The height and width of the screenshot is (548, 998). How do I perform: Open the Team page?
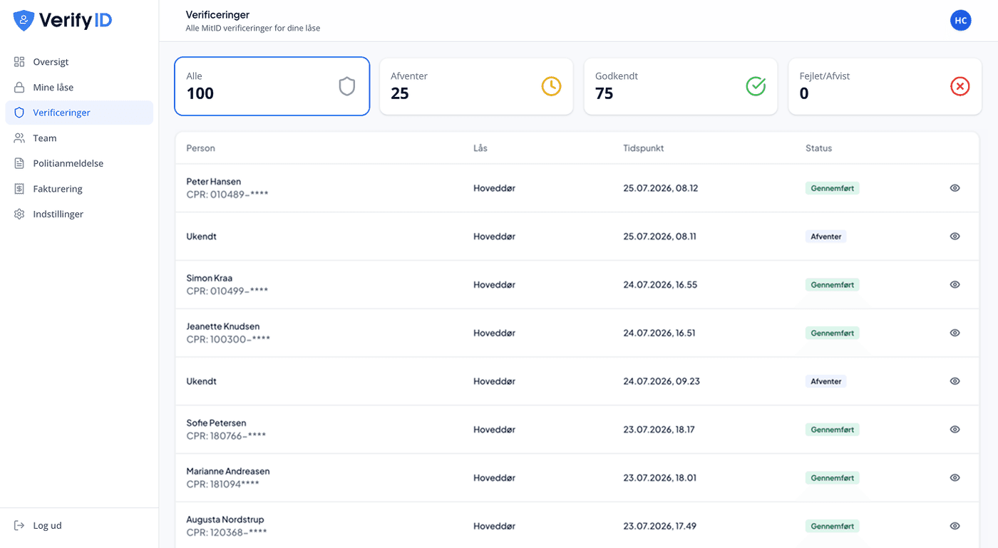click(79, 138)
